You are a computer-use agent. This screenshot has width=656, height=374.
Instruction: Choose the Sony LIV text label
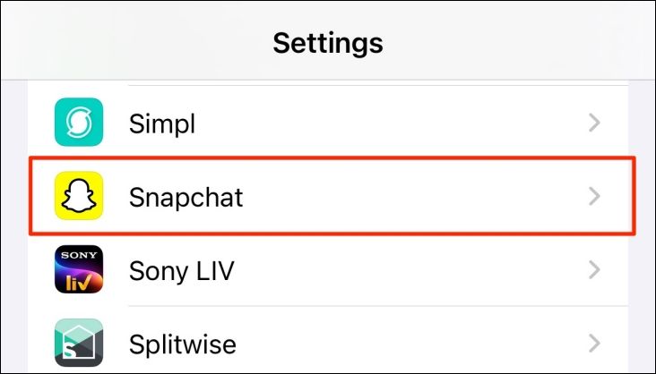coord(182,270)
